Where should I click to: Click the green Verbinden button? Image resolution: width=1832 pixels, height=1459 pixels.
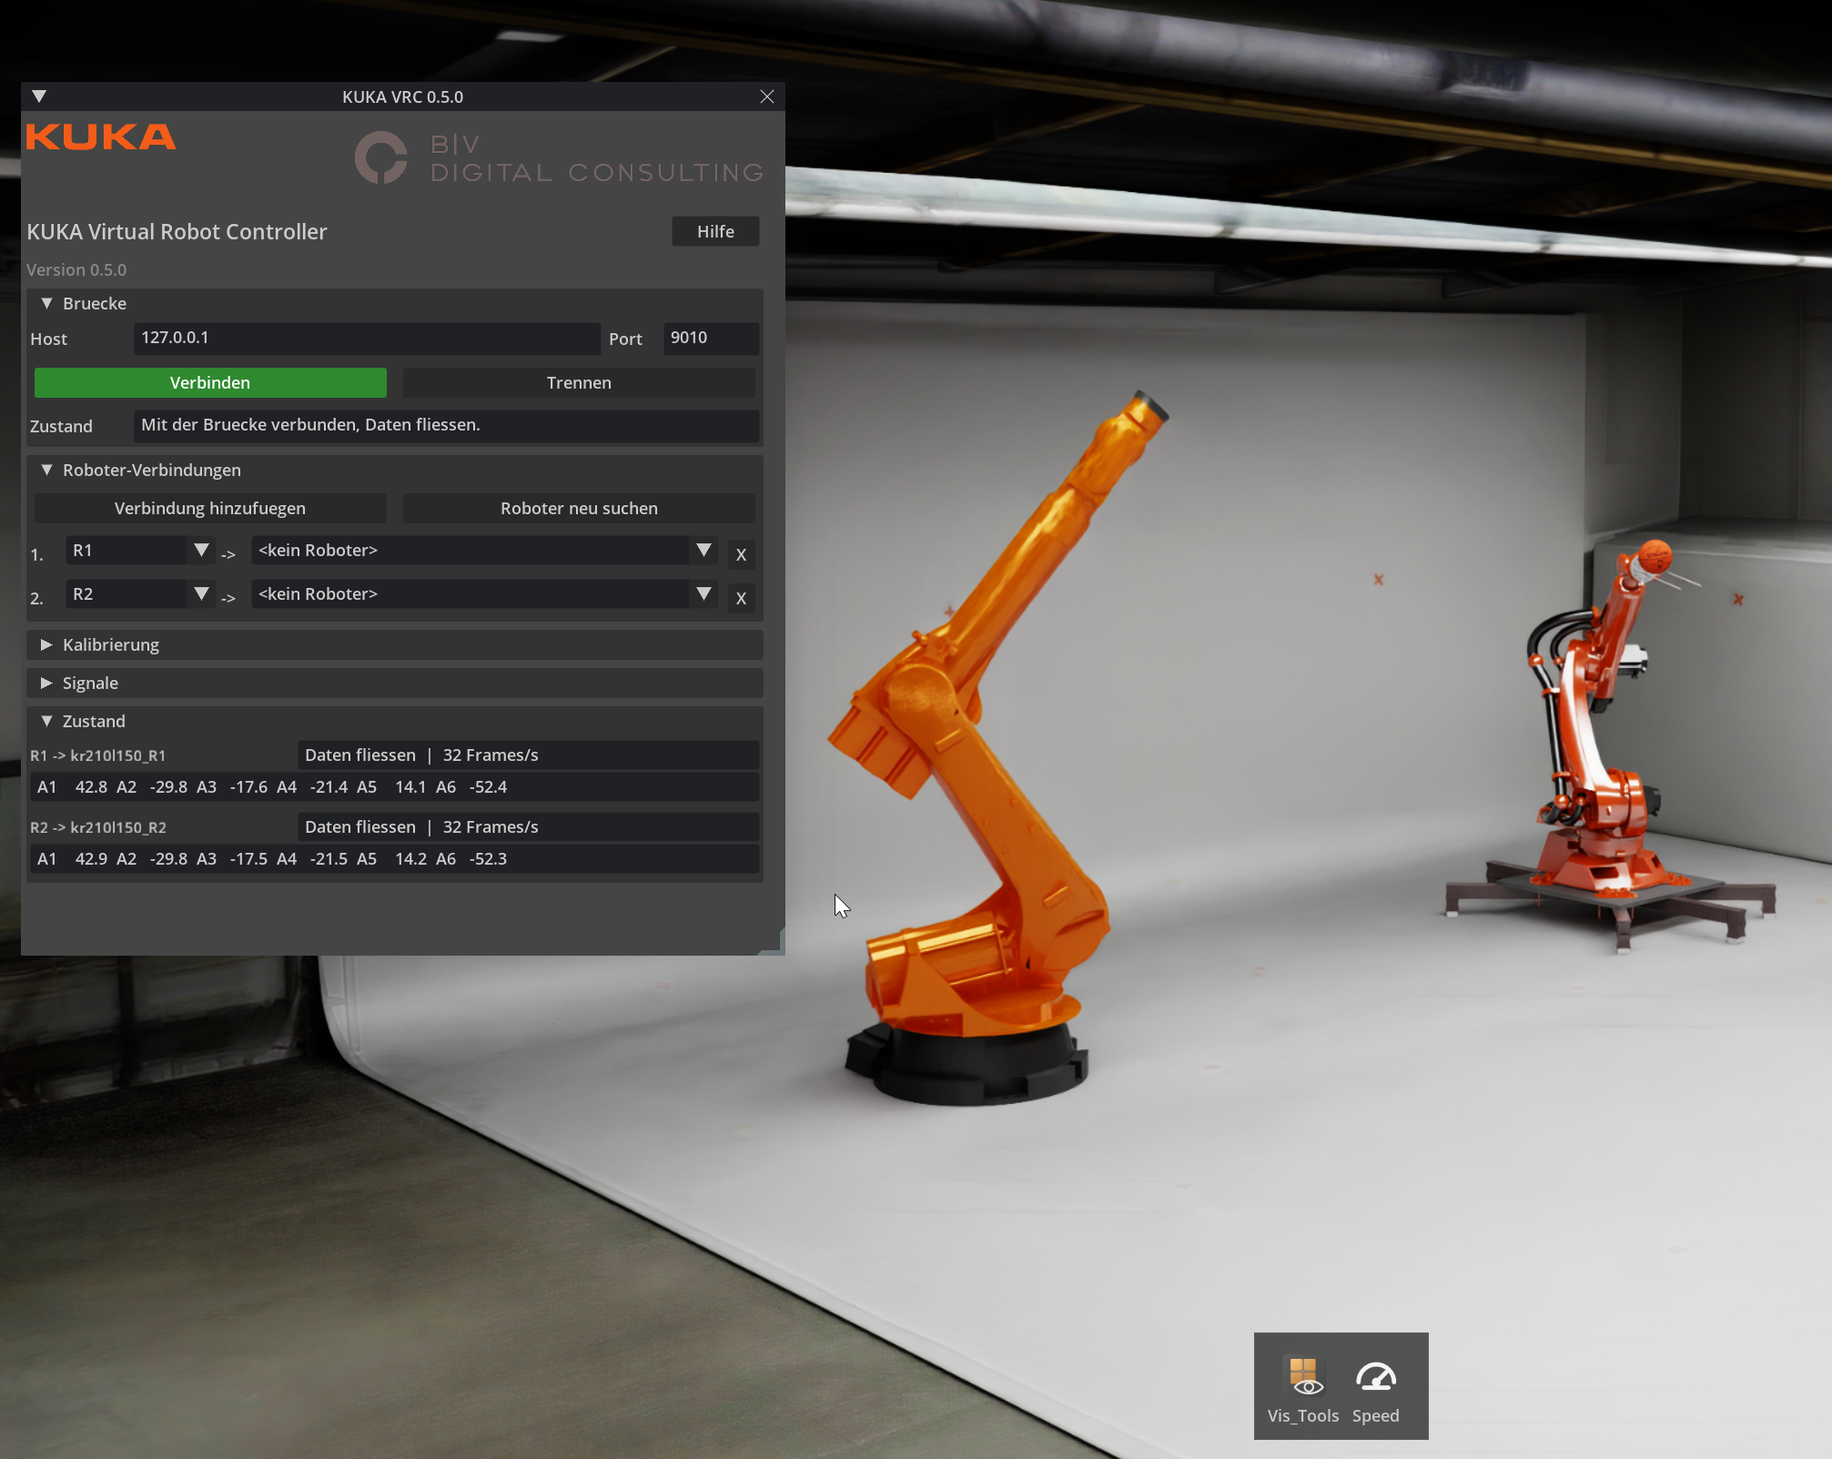[x=210, y=382]
